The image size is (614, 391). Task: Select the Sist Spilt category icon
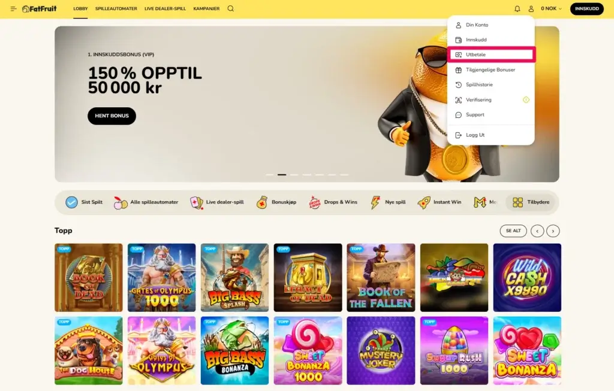pos(72,202)
